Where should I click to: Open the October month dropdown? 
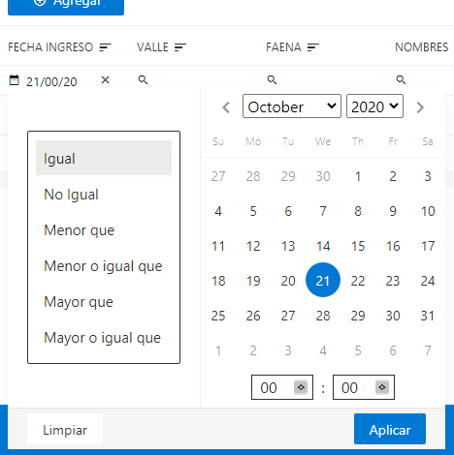tap(292, 106)
